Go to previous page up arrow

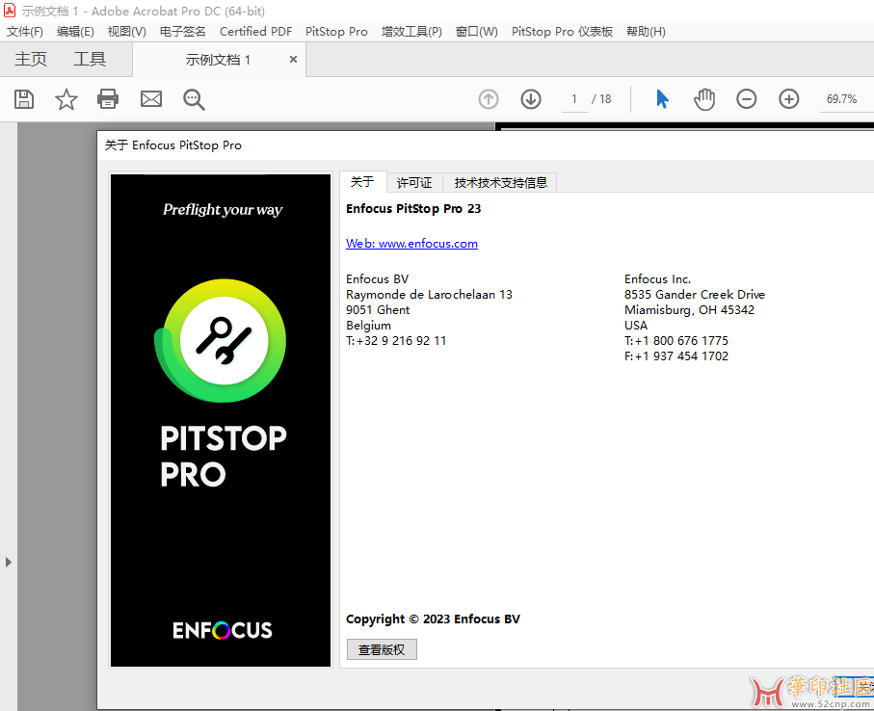(x=489, y=99)
